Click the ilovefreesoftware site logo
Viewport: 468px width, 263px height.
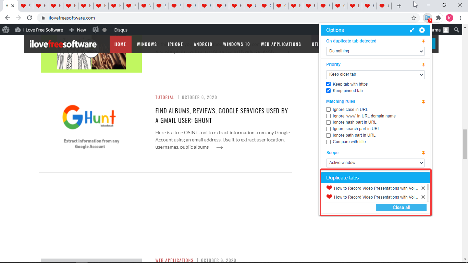(63, 44)
